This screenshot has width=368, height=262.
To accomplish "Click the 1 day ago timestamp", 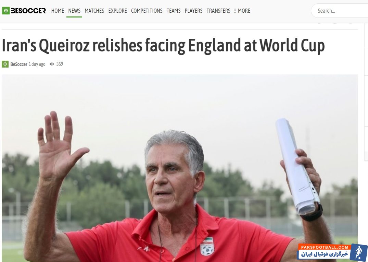I will coord(37,64).
